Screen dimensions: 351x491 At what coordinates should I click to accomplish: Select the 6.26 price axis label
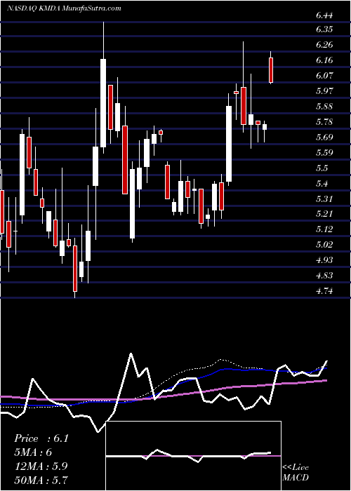point(324,45)
